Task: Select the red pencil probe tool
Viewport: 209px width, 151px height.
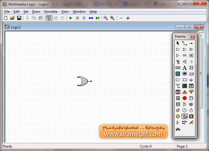Action: click(x=191, y=123)
